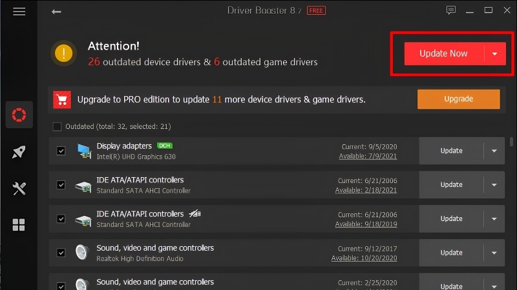Click the Outdated total 32 selected 21 label
Viewport: 517px width, 290px height.
pos(118,126)
